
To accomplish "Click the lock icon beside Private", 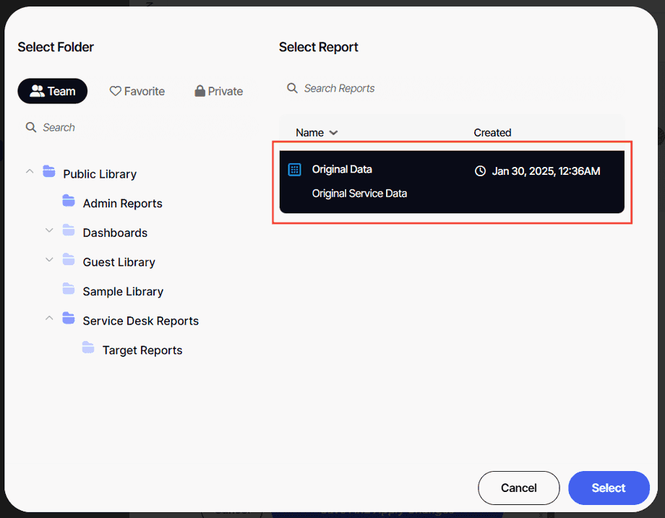I will click(x=199, y=90).
